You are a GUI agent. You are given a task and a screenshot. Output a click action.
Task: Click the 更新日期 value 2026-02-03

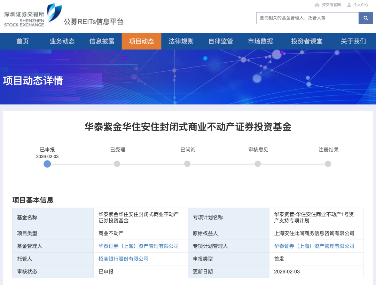287,271
